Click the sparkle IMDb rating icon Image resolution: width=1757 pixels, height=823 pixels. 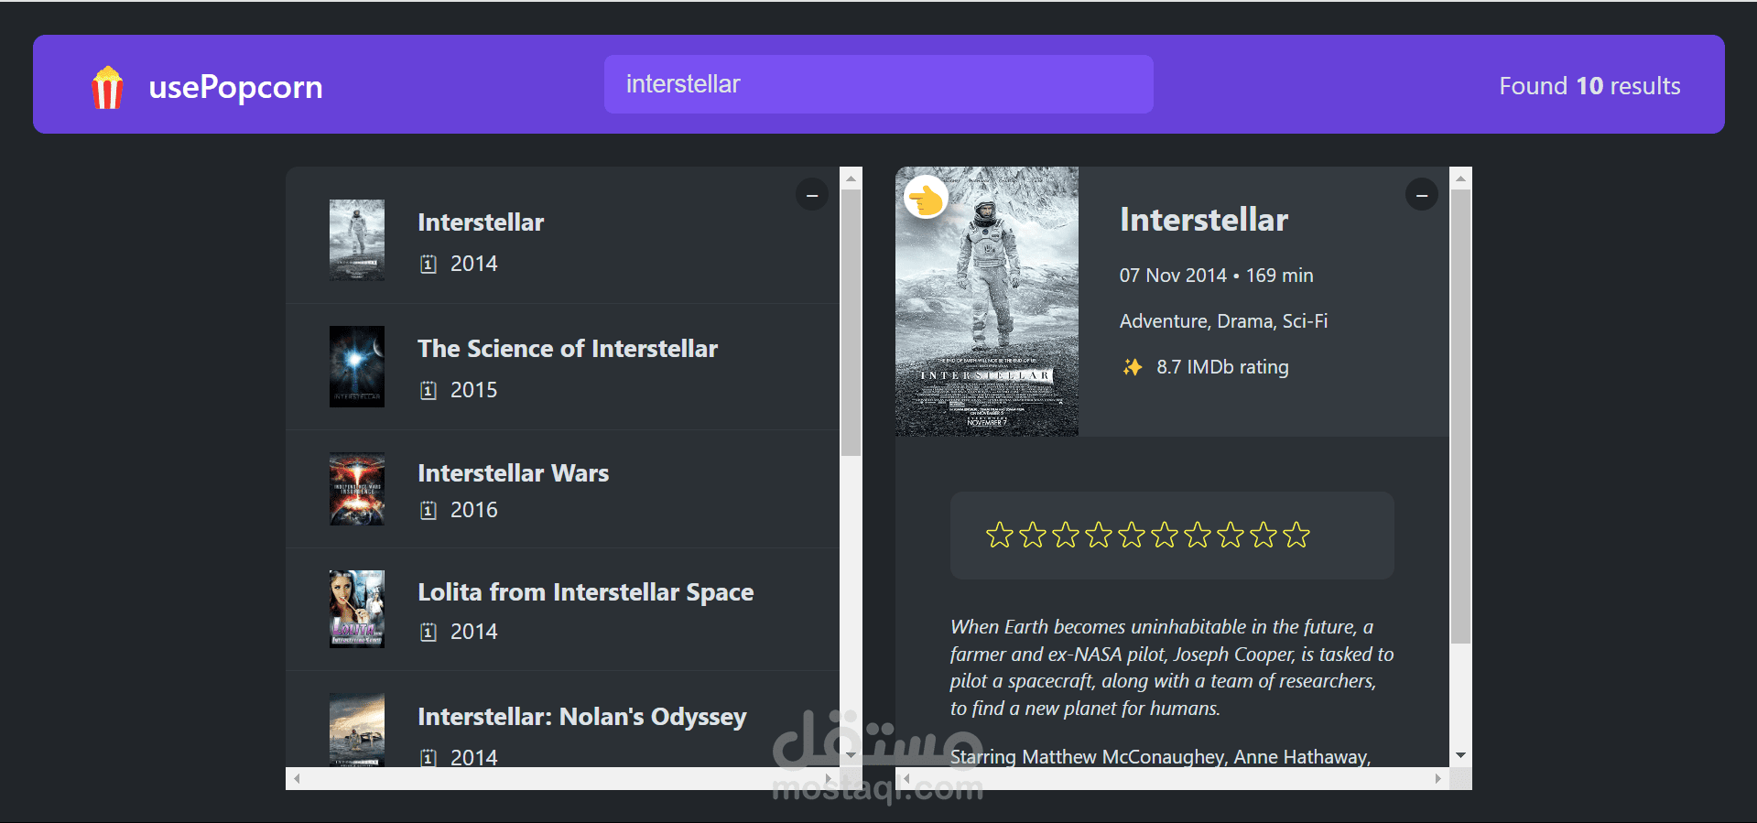pos(1133,367)
